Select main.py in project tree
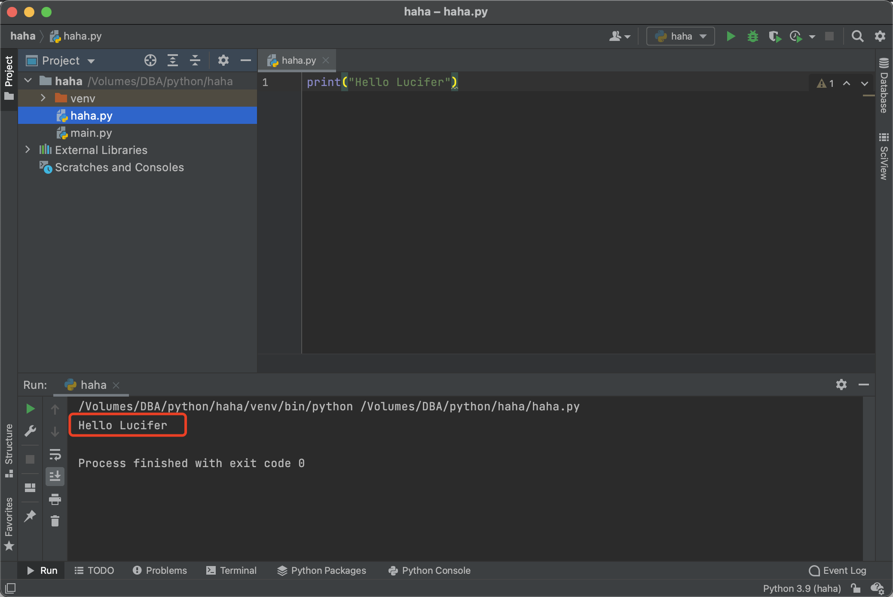 click(138, 132)
